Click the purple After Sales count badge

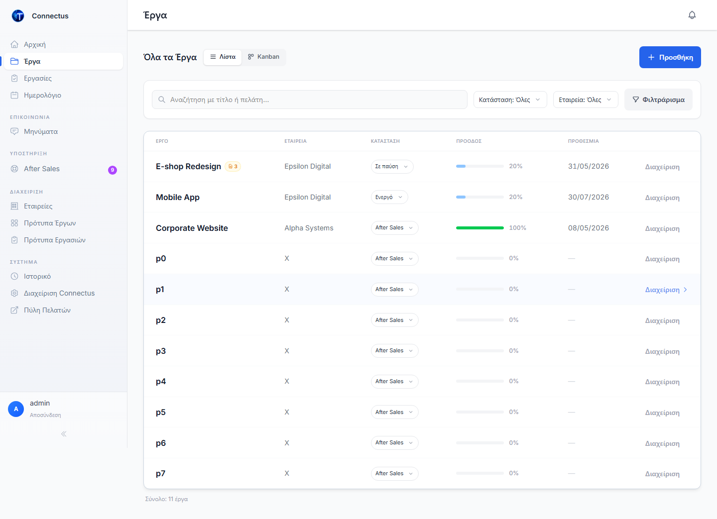[113, 170]
